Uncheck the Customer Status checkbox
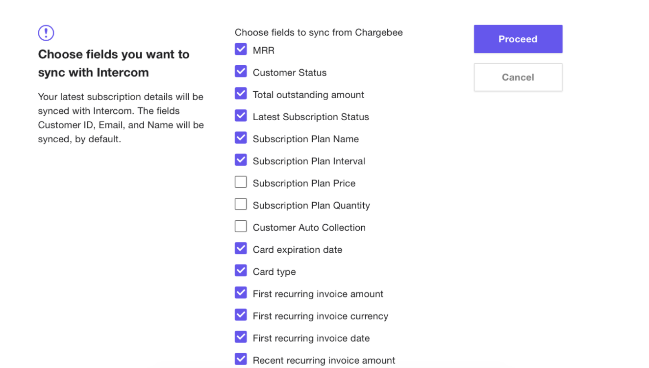Viewport: 649px width, 368px height. [241, 72]
